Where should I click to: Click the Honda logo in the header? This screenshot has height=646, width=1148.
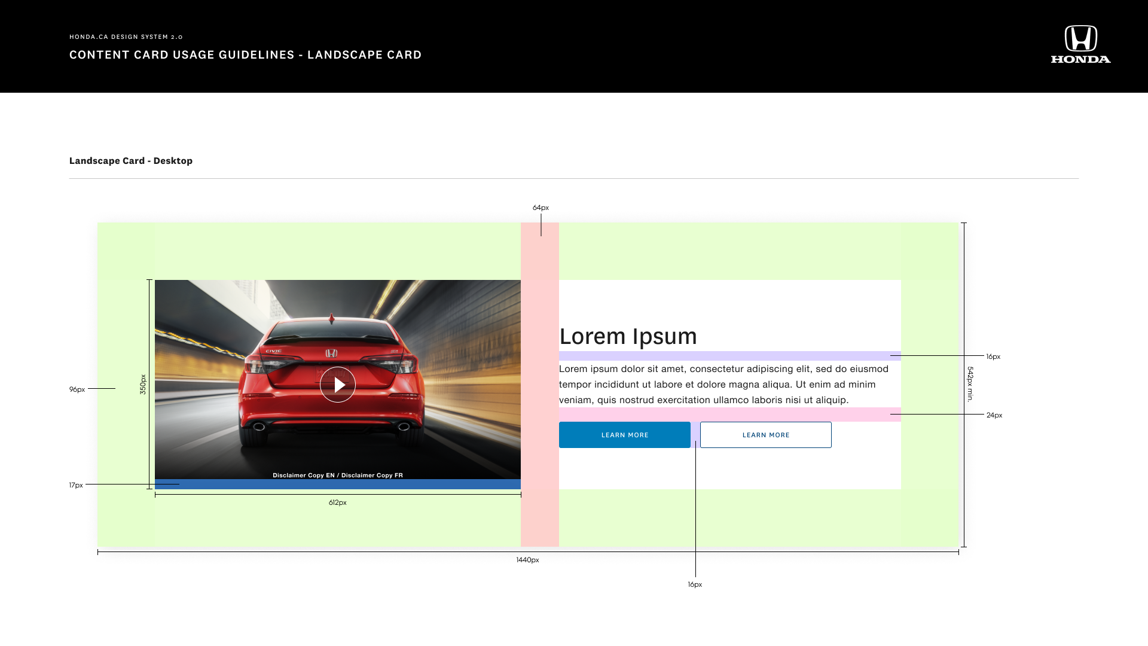(x=1080, y=44)
